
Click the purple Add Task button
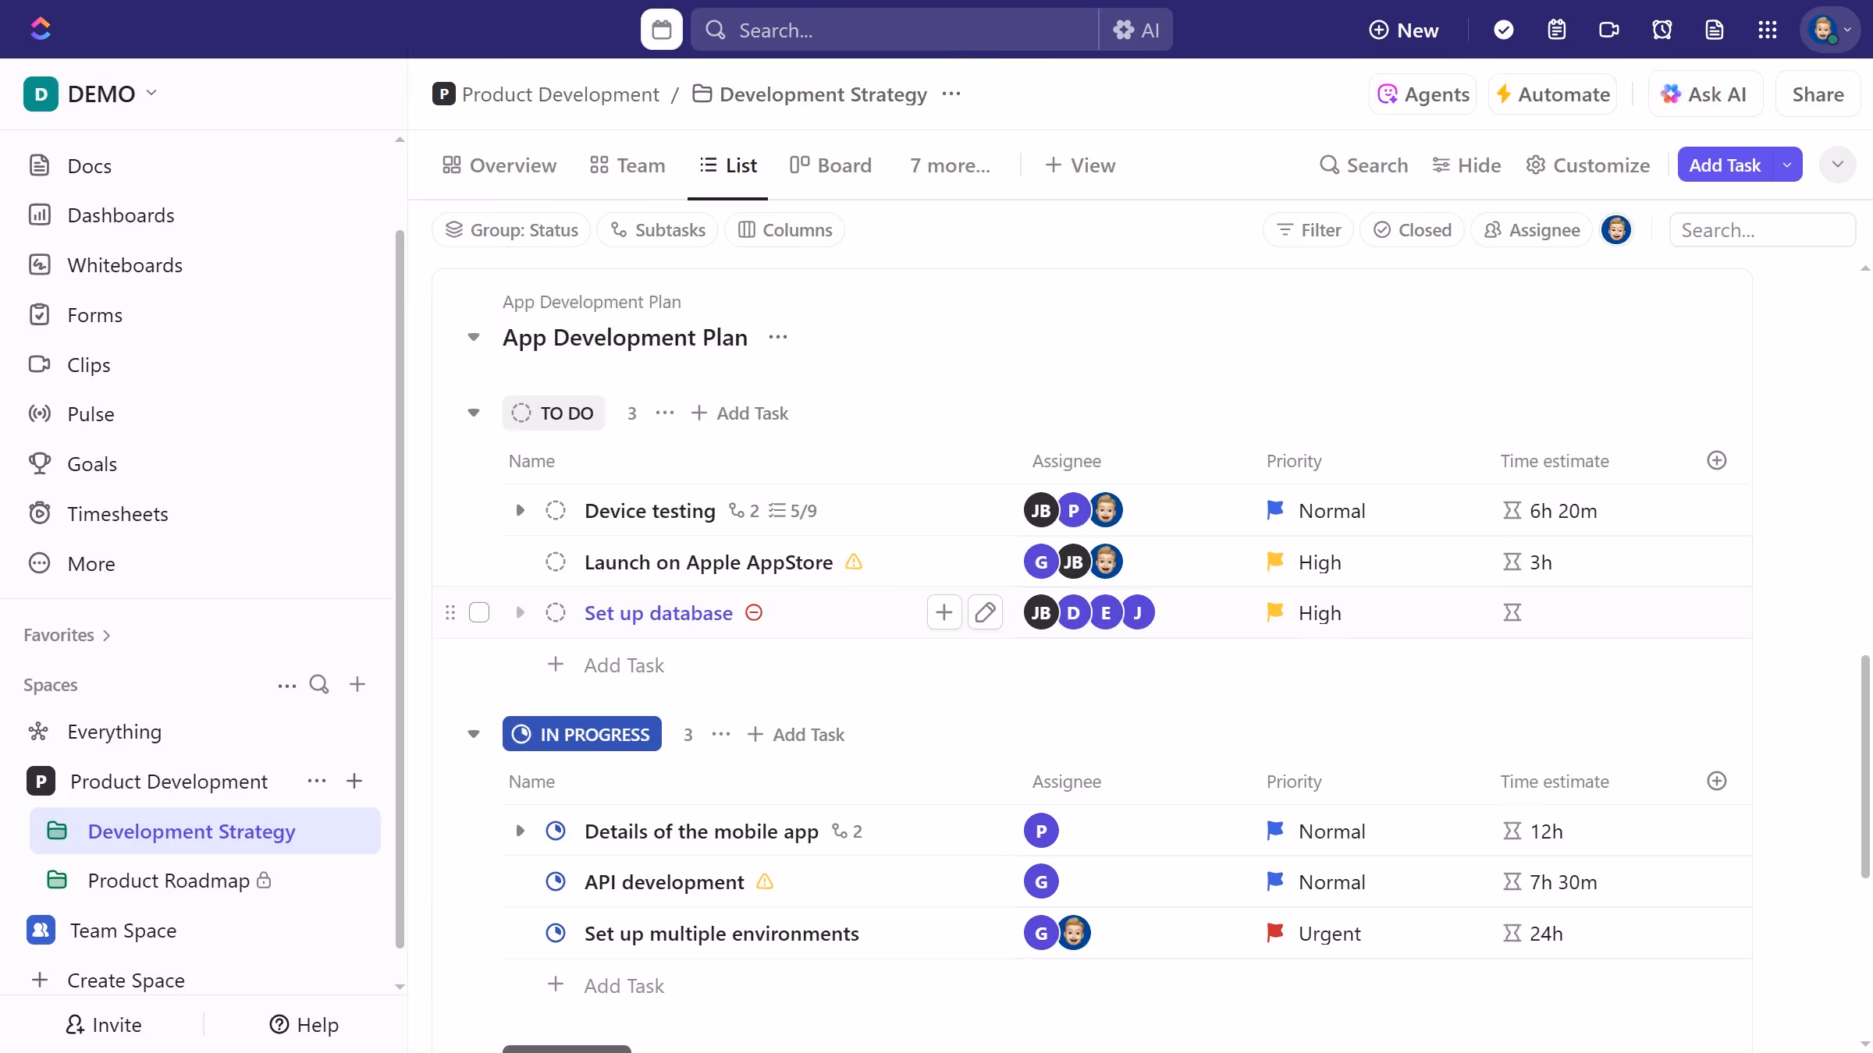pos(1725,165)
